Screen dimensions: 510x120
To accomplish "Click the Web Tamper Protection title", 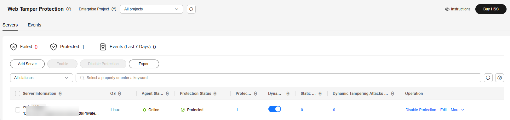I will tap(36, 9).
